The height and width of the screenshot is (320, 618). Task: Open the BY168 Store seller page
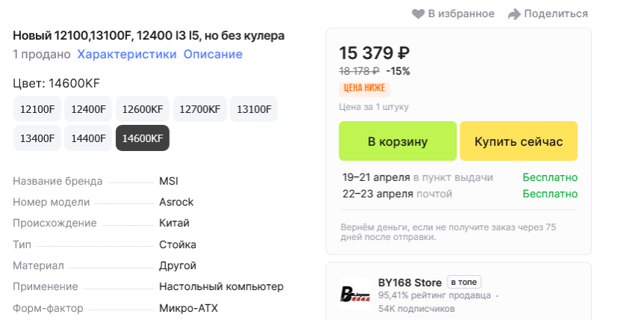coord(410,282)
